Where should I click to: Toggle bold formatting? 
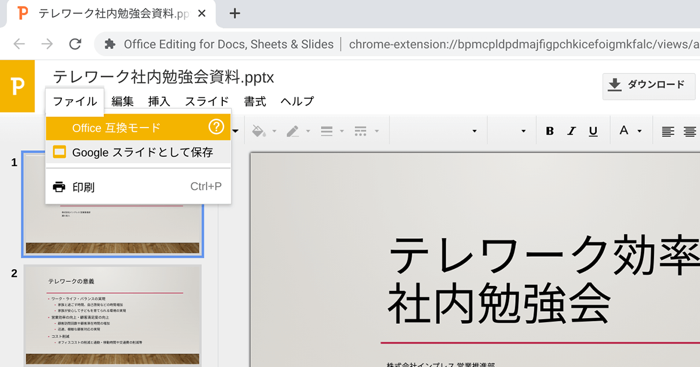click(549, 131)
